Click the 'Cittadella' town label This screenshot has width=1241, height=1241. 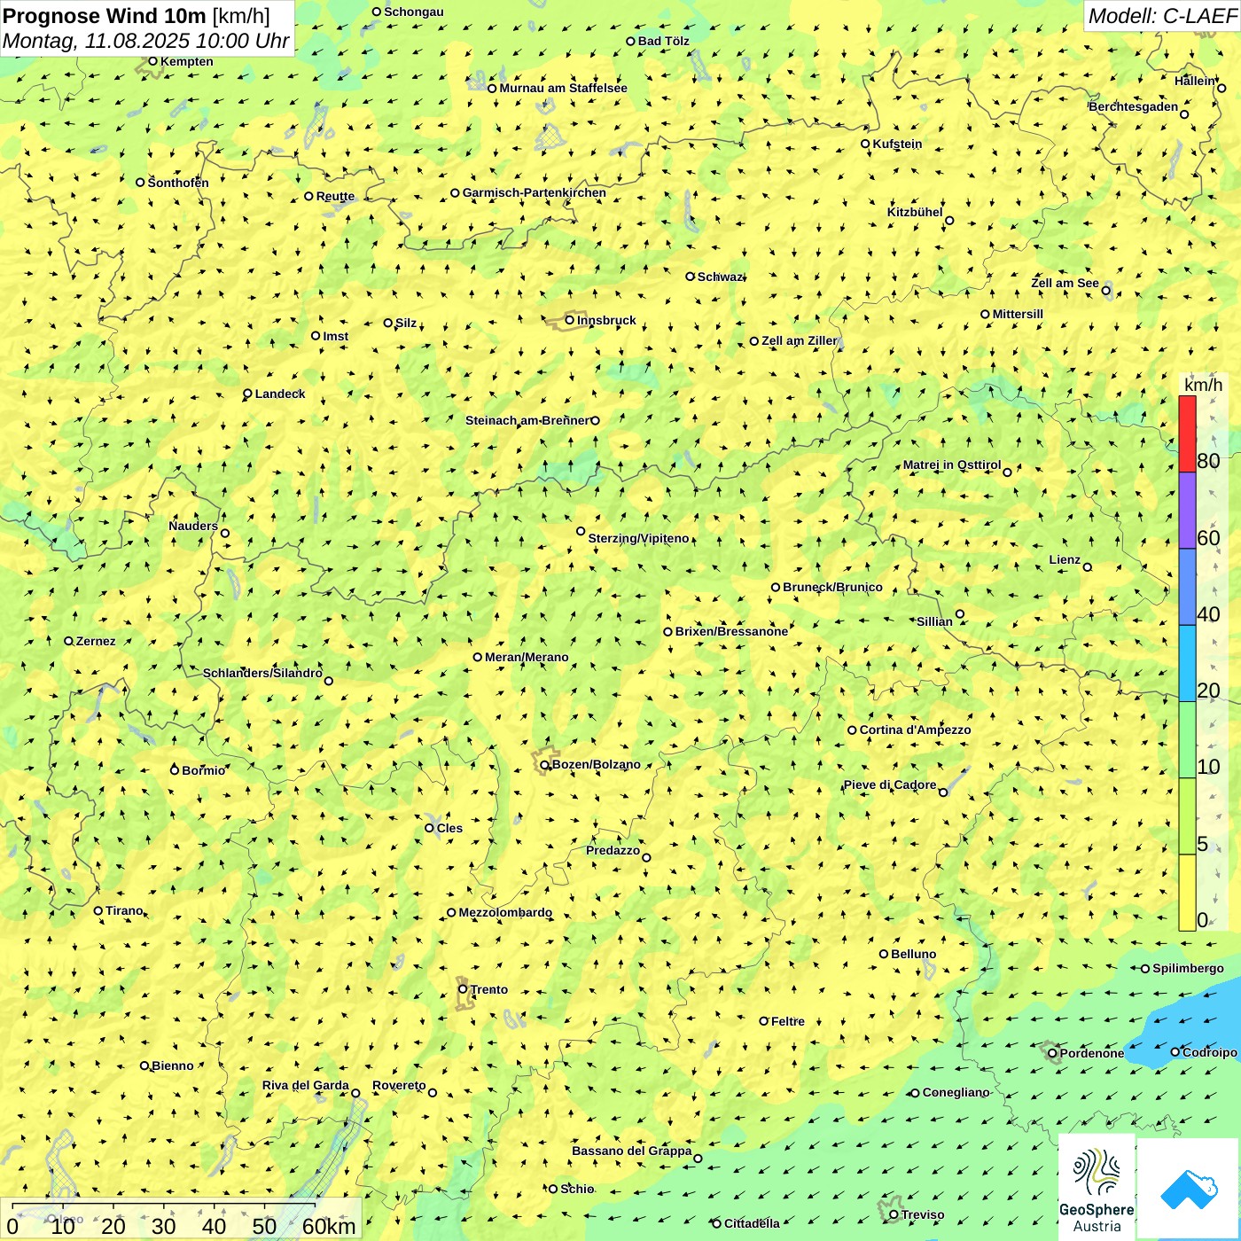[752, 1223]
